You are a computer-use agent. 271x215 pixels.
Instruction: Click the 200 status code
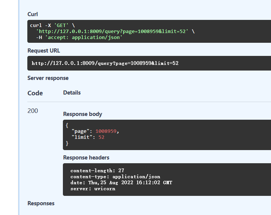pyautogui.click(x=33, y=111)
